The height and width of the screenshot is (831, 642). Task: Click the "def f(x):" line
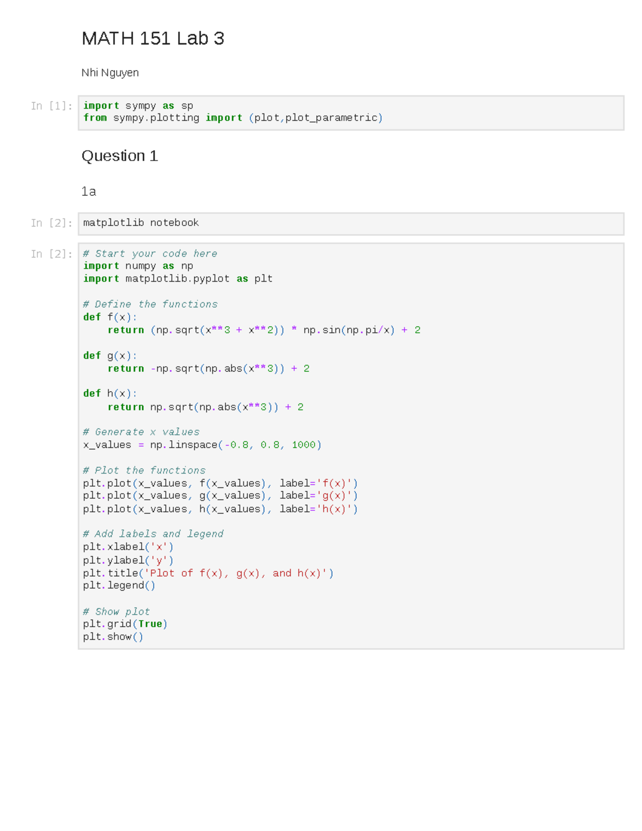pos(110,317)
